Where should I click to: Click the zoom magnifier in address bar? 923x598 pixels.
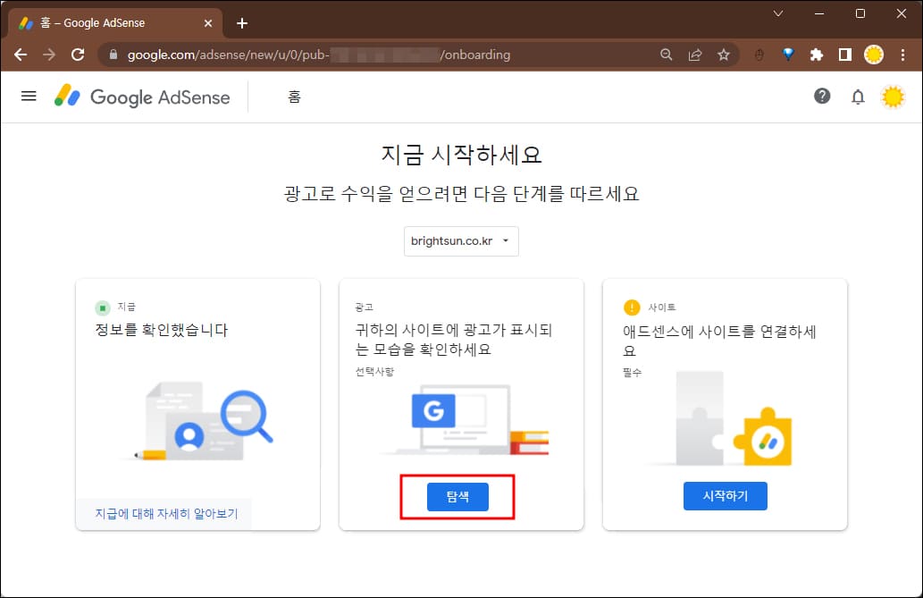pyautogui.click(x=667, y=55)
